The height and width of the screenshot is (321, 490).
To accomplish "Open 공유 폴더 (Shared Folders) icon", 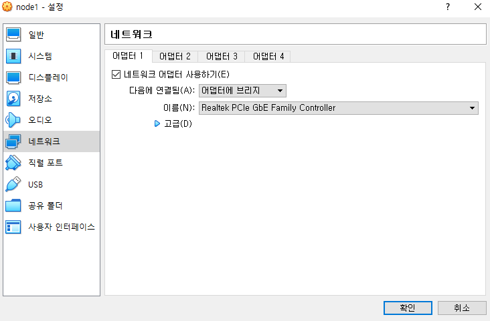I will 14,206.
